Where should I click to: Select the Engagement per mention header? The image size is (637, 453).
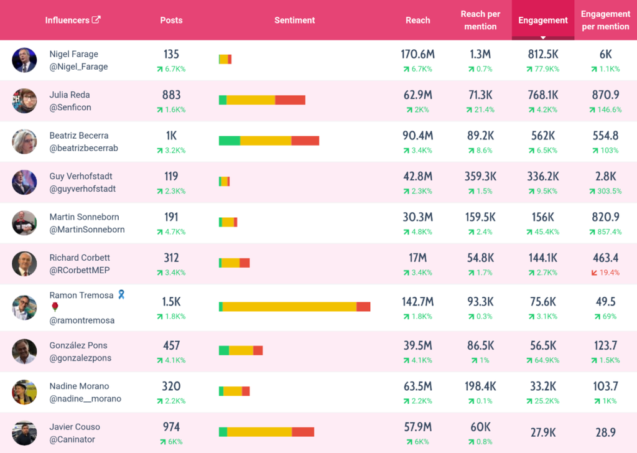click(x=605, y=20)
